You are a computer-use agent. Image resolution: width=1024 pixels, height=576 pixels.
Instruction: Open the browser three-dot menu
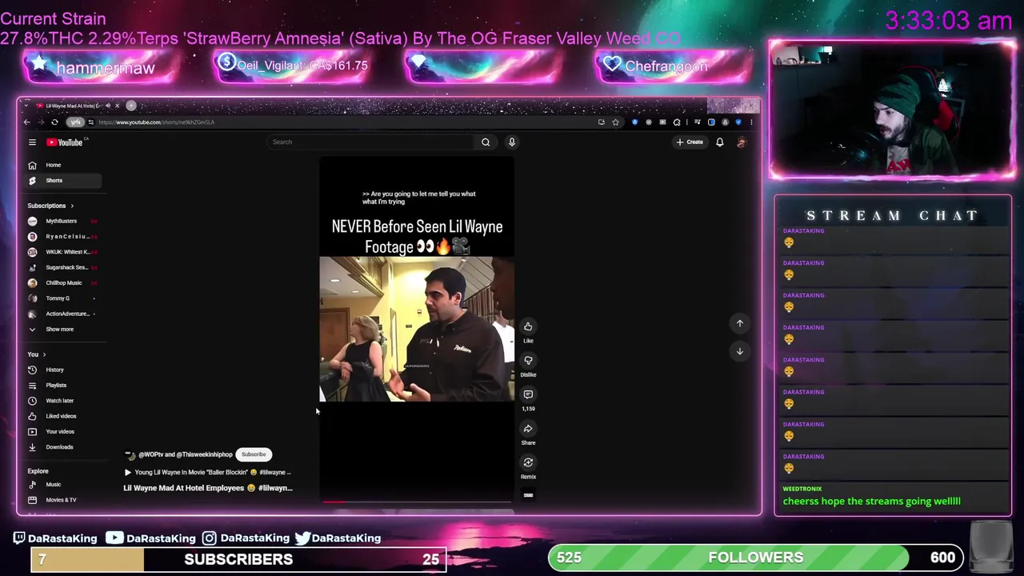(751, 122)
